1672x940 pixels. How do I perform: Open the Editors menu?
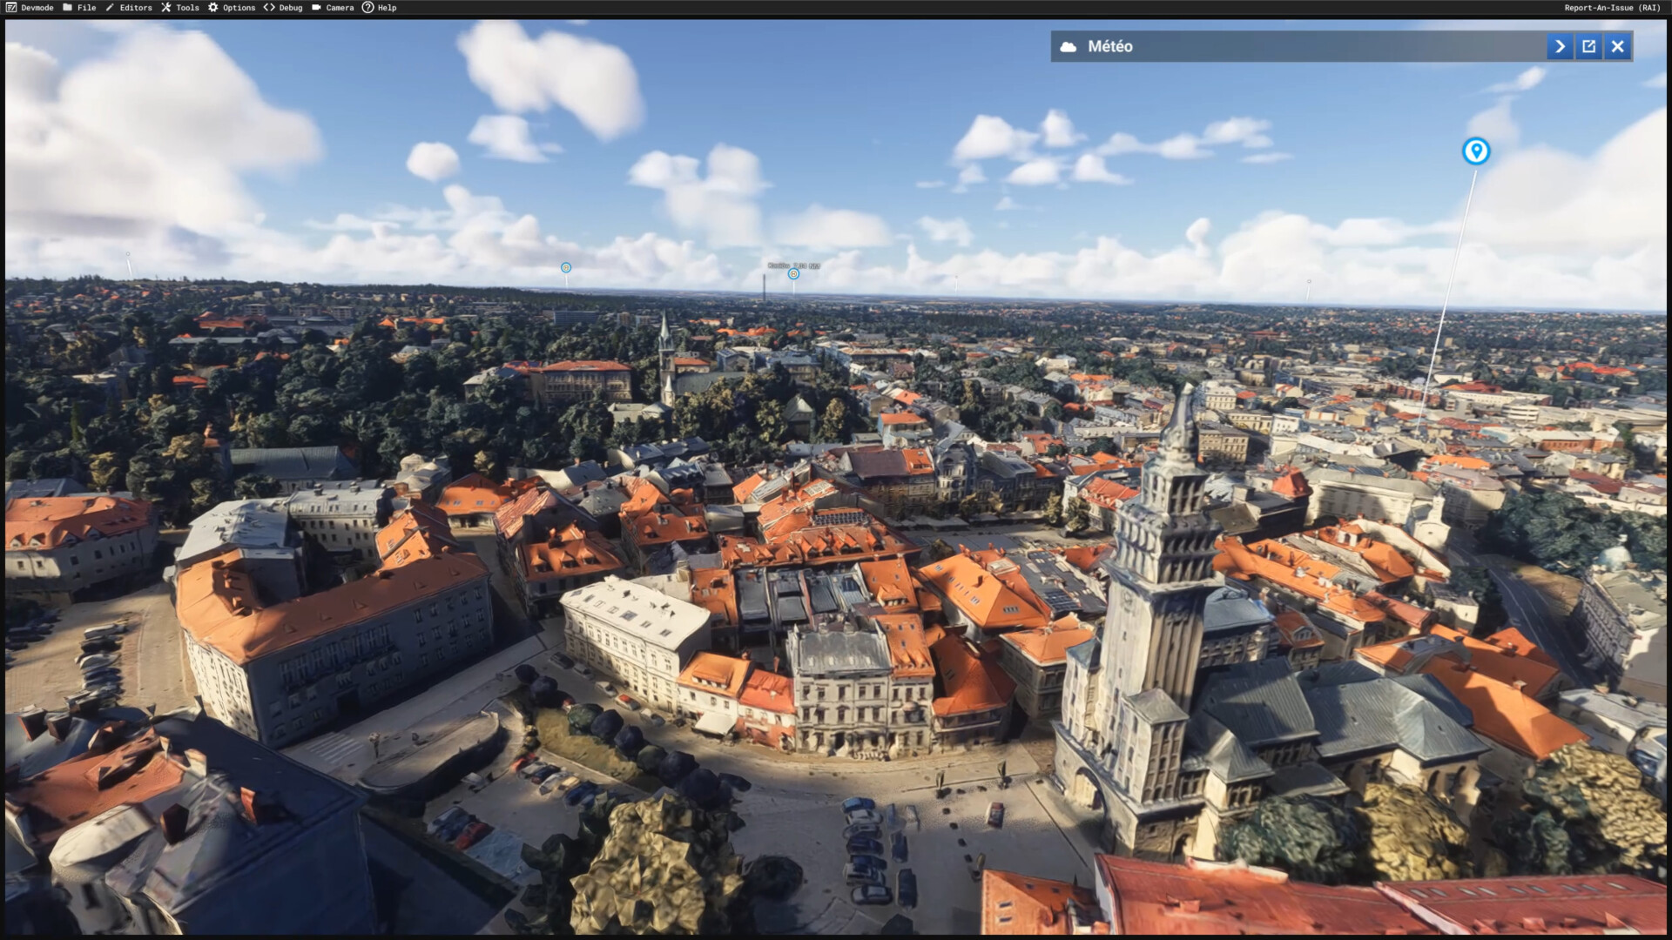[135, 8]
